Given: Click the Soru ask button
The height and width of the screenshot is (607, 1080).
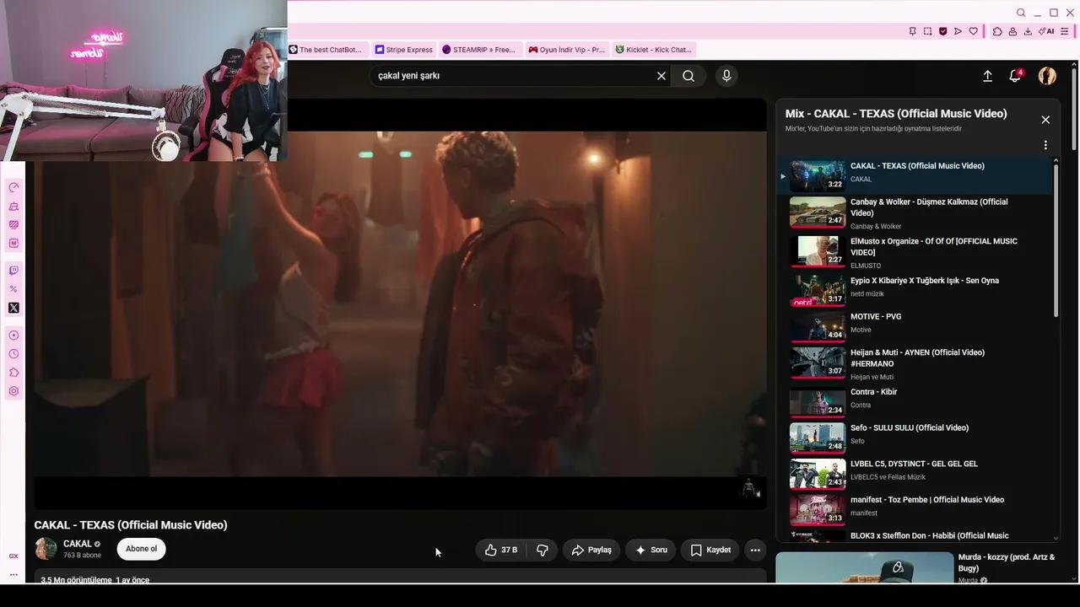Looking at the screenshot, I should click(x=651, y=550).
